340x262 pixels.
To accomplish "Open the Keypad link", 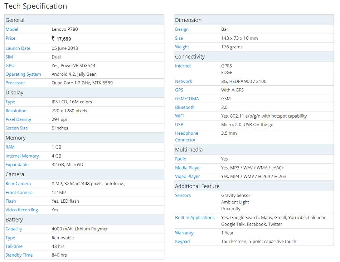I will pos(182,242).
